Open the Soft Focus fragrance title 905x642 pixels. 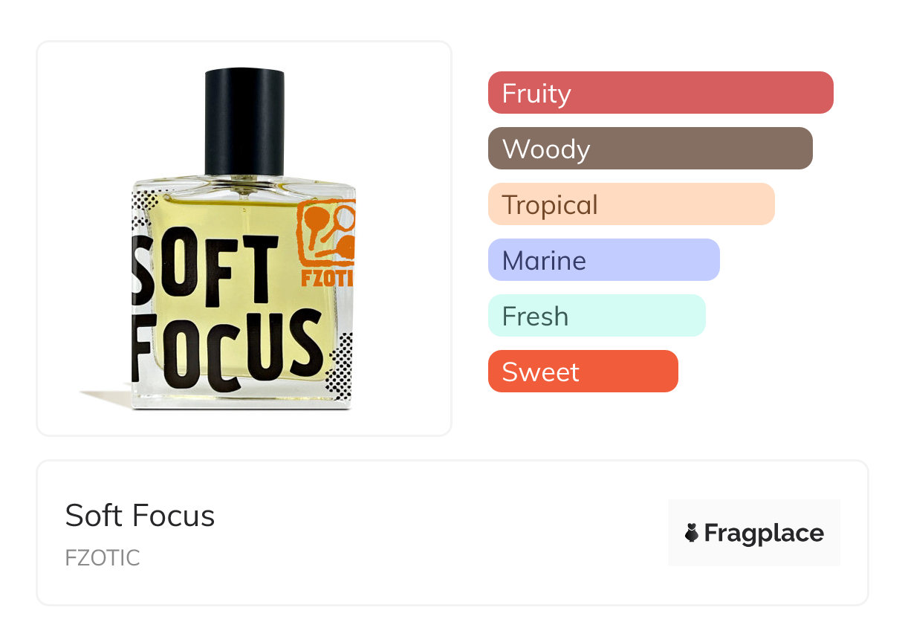point(140,516)
